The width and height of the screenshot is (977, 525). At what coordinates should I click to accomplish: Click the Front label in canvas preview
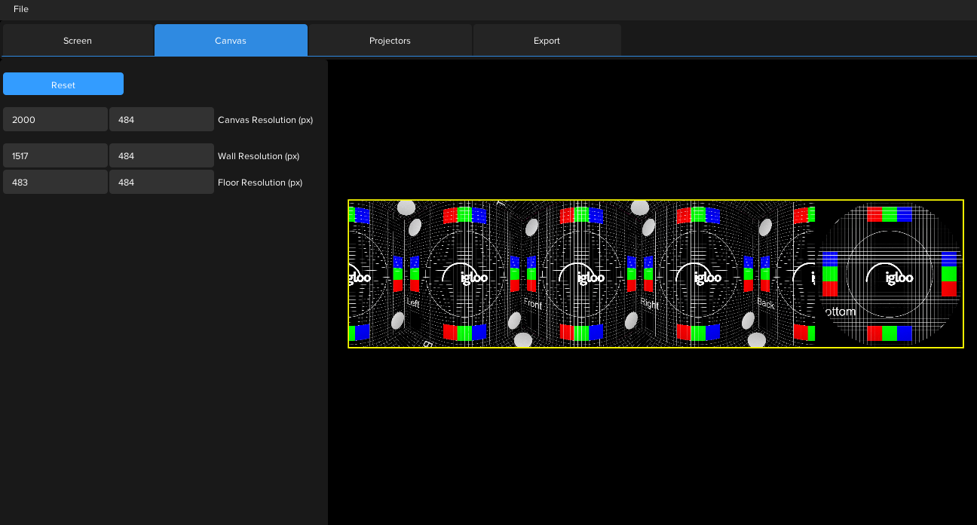pyautogui.click(x=533, y=305)
